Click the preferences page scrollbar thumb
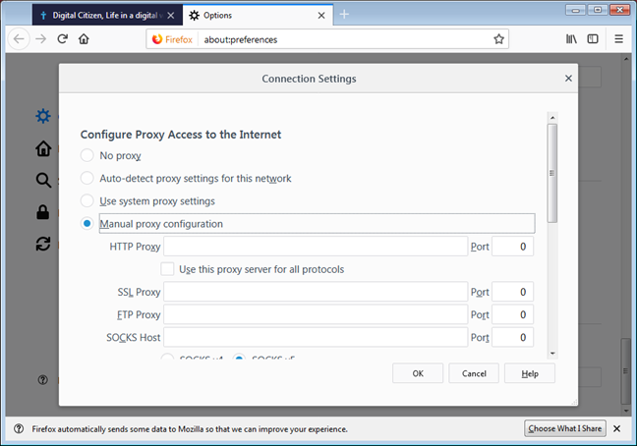 (625, 371)
